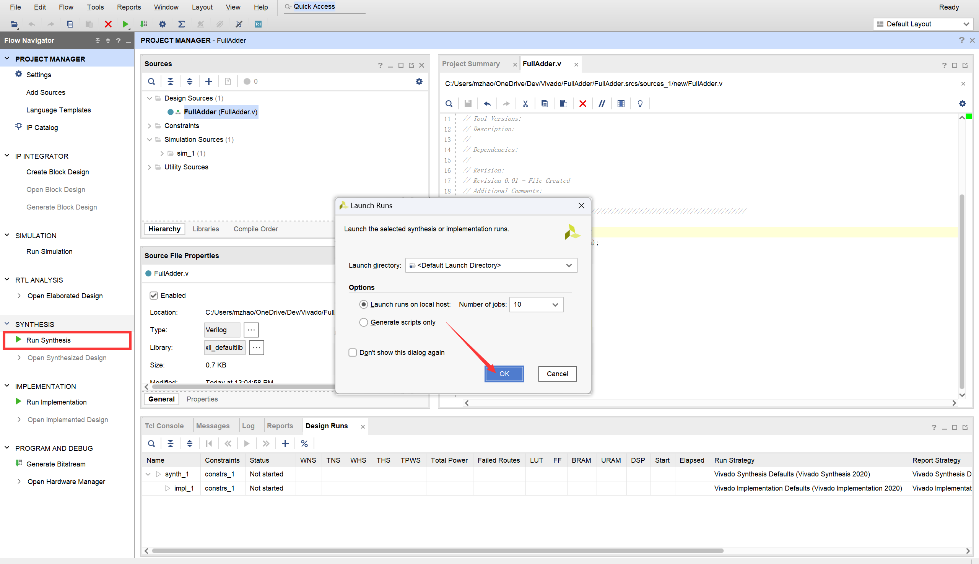Open the Tcl console toolbar icon
This screenshot has width=979, height=564.
pyautogui.click(x=258, y=24)
